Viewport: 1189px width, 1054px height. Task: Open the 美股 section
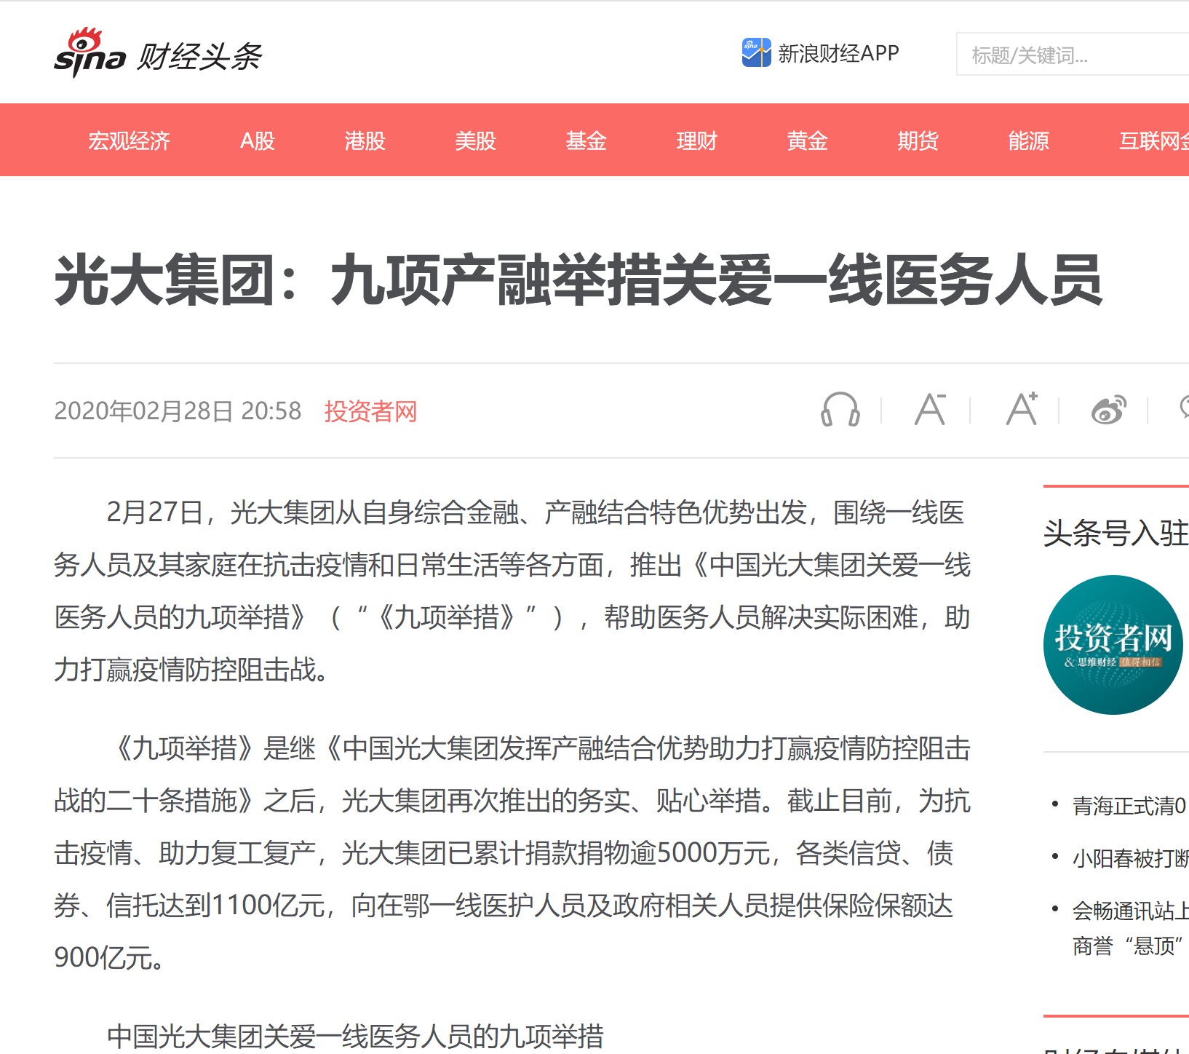click(475, 140)
